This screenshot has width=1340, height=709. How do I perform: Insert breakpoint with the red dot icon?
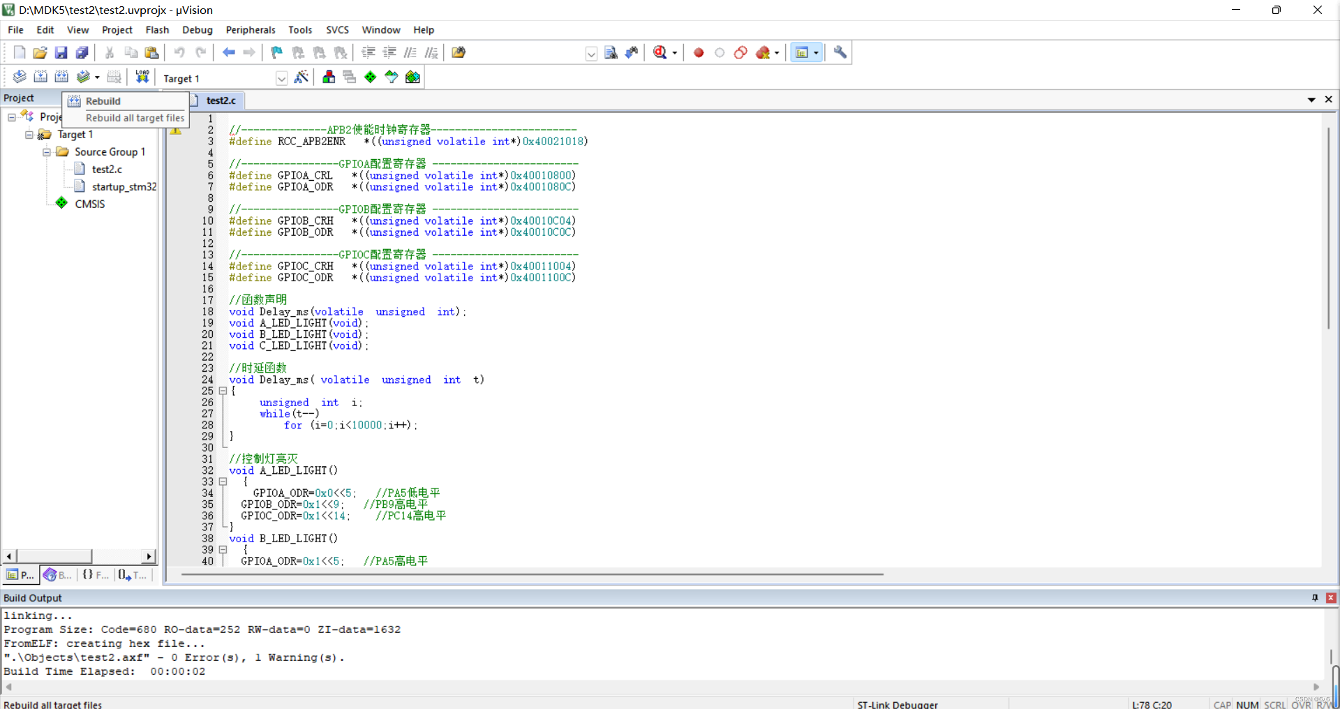coord(699,52)
